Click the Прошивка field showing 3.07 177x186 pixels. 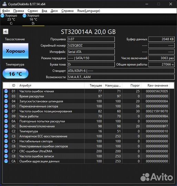[x=91, y=39]
